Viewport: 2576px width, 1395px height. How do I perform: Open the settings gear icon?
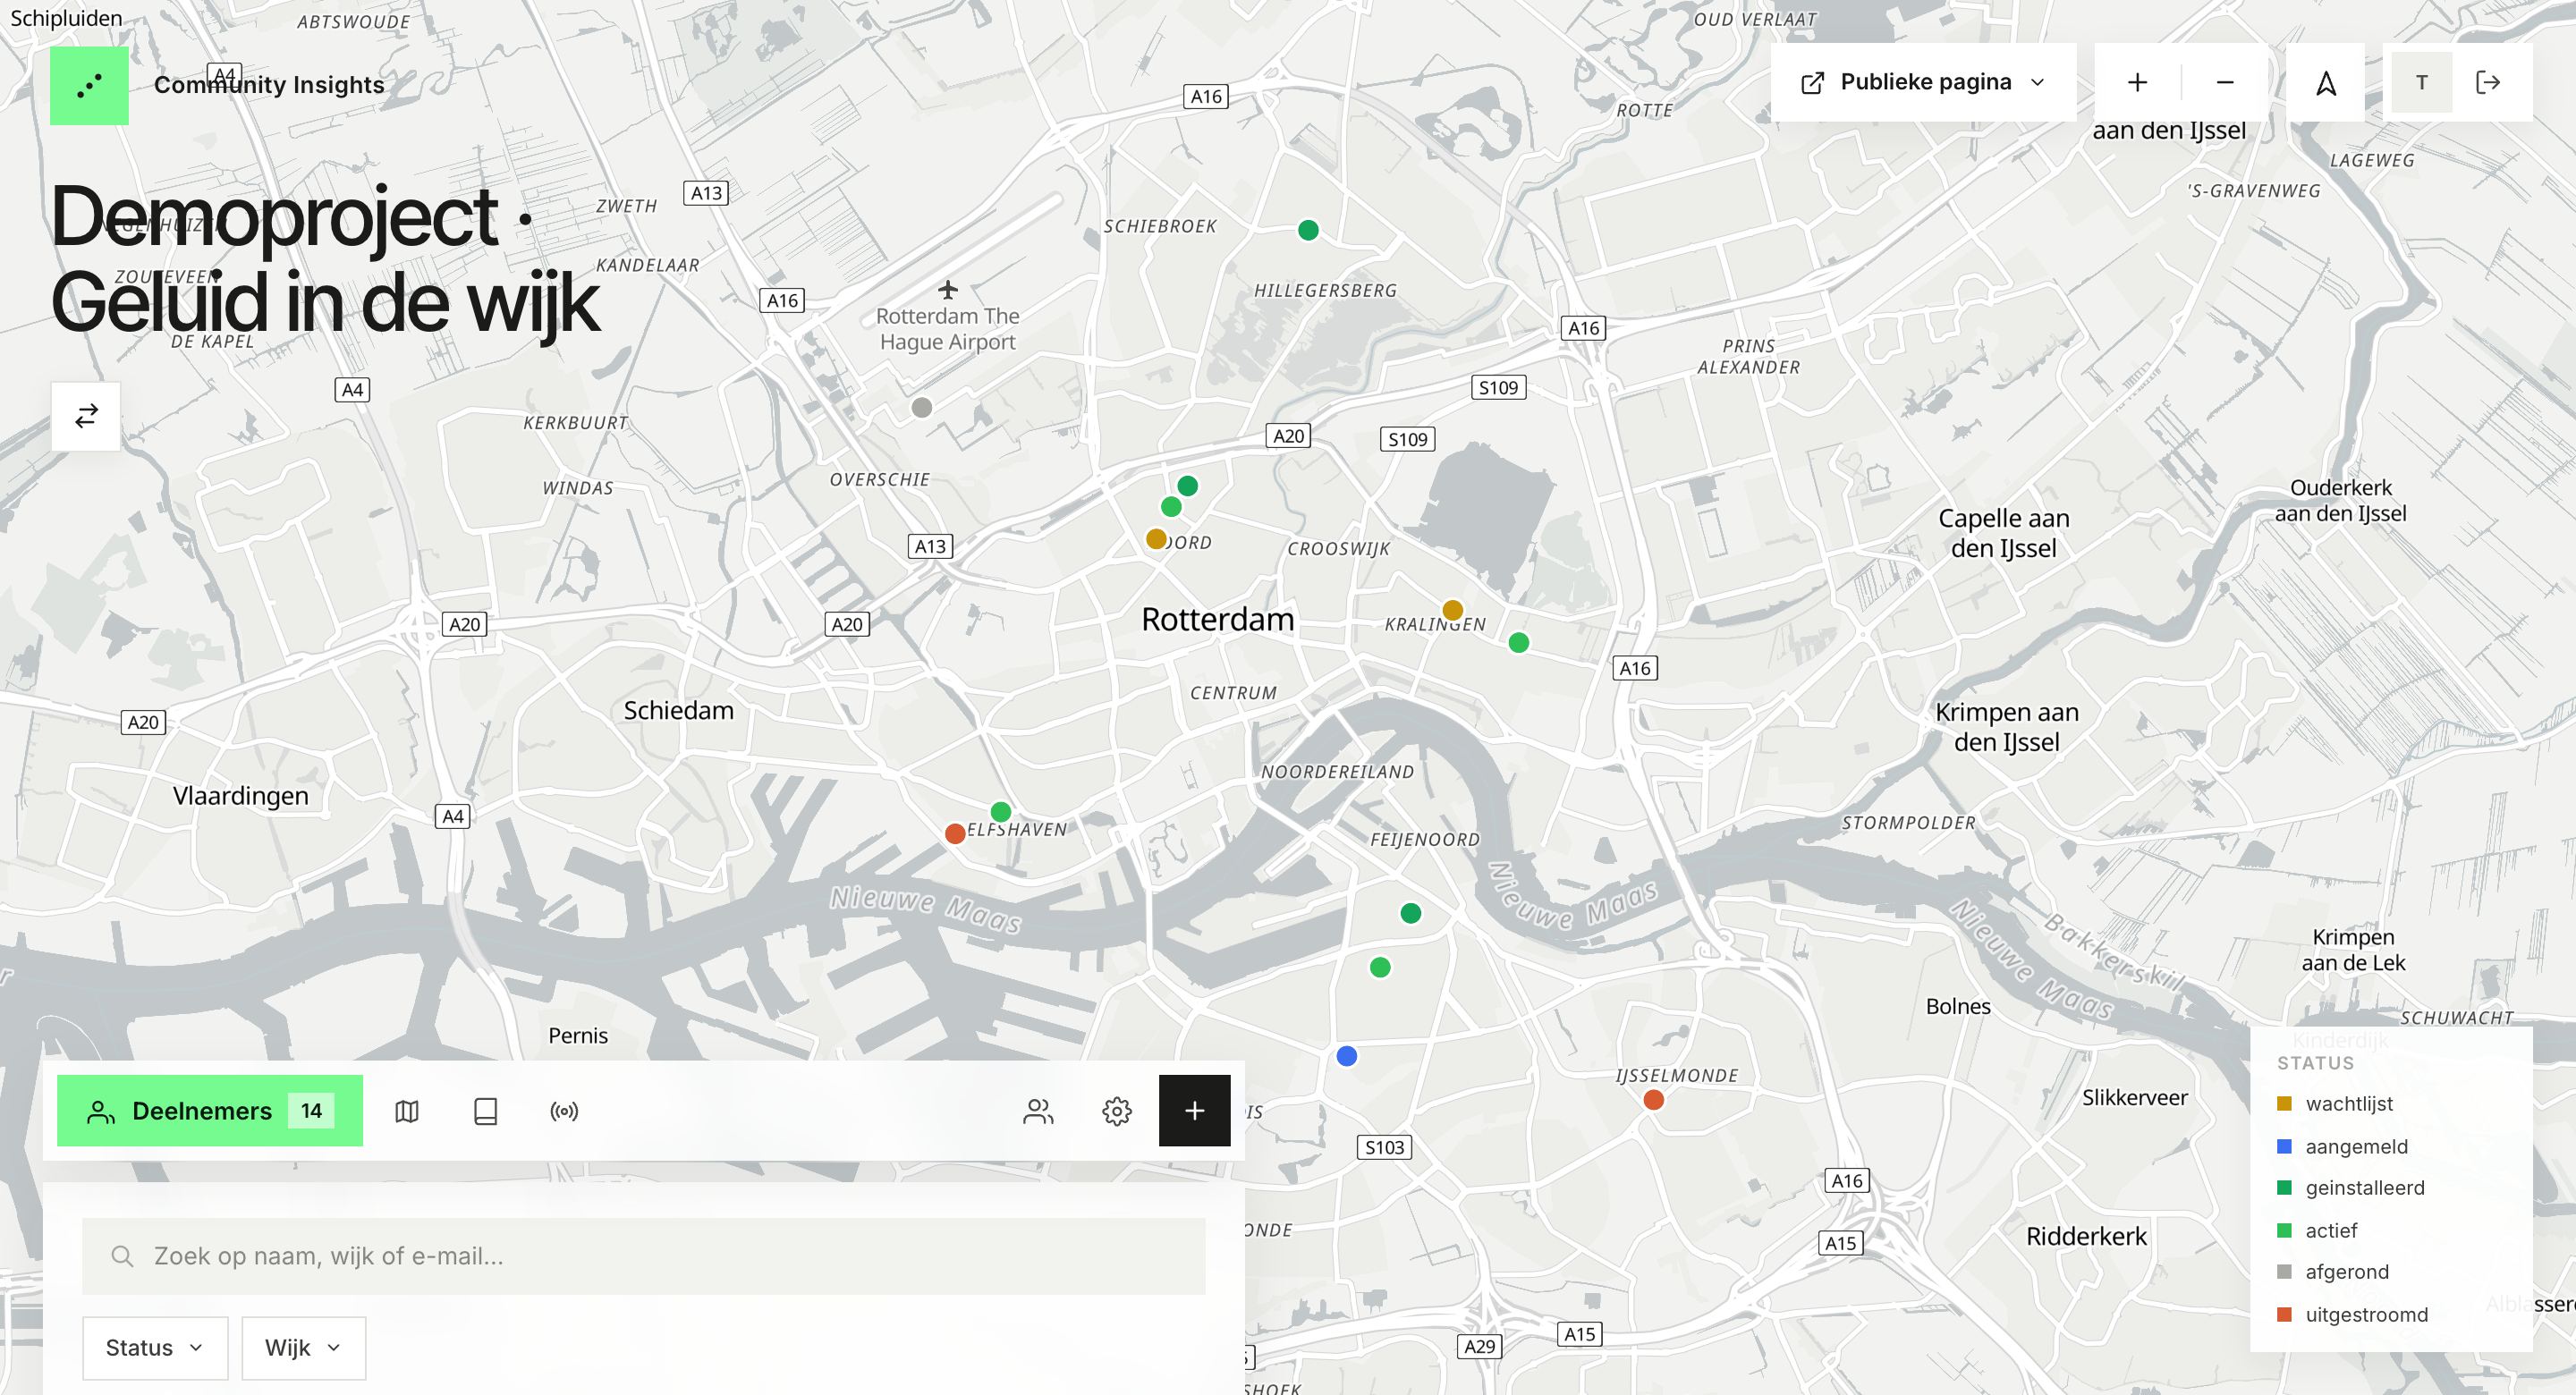point(1117,1111)
